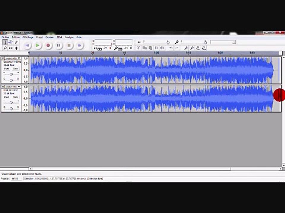Click the input level meter display
The width and height of the screenshot is (285, 213).
click(x=123, y=42)
